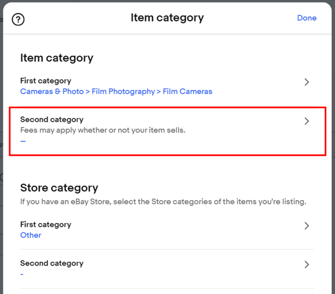This screenshot has height=294, width=335.
Task: Click the eBay Store description text
Action: point(163,202)
